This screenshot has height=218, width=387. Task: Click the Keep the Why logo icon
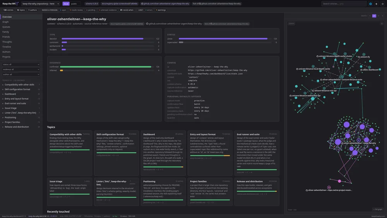(17, 3)
